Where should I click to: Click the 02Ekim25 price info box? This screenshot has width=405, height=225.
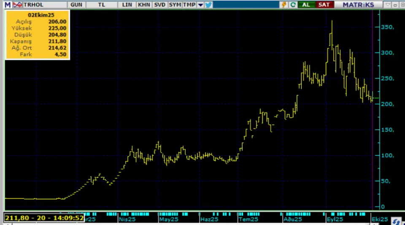[38, 35]
